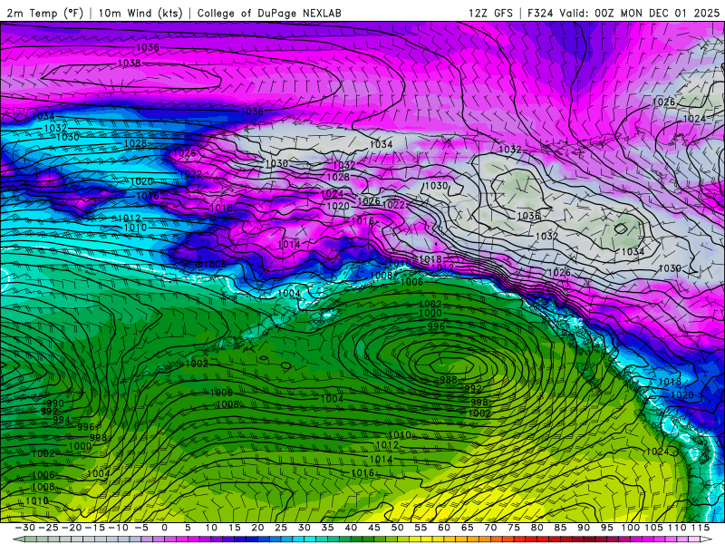
Task: Click the "10m Wind (kts)" header label
Action: [140, 13]
